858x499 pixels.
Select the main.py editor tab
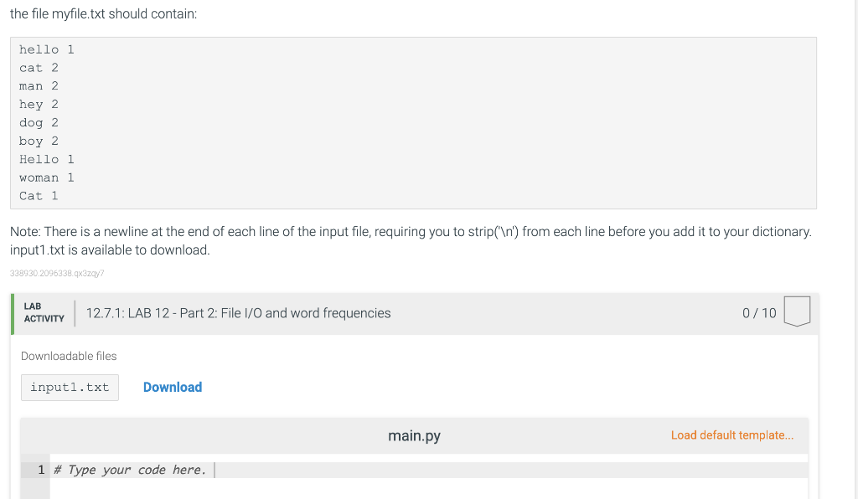(x=414, y=435)
